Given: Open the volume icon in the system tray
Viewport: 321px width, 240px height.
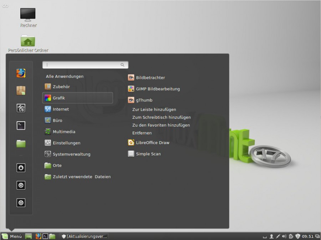Looking at the screenshot, I should pos(284,236).
